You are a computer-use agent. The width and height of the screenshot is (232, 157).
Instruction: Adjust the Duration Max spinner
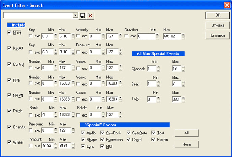click(x=183, y=36)
